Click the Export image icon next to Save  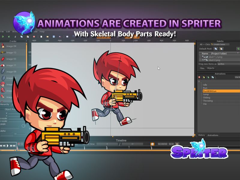60,37
